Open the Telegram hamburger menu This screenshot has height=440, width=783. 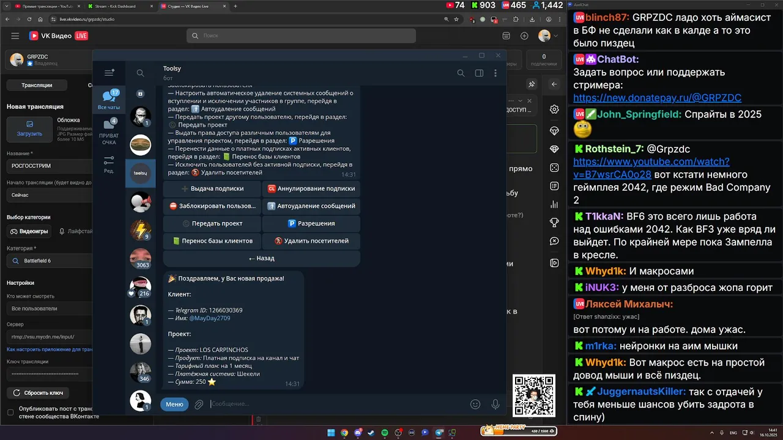(109, 73)
